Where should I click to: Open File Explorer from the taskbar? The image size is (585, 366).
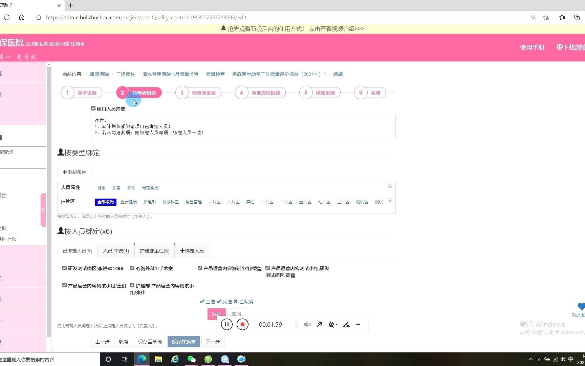[x=158, y=359]
